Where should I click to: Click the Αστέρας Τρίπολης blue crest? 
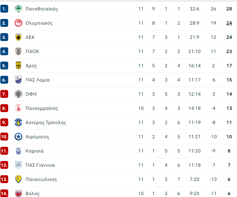coord(19,122)
